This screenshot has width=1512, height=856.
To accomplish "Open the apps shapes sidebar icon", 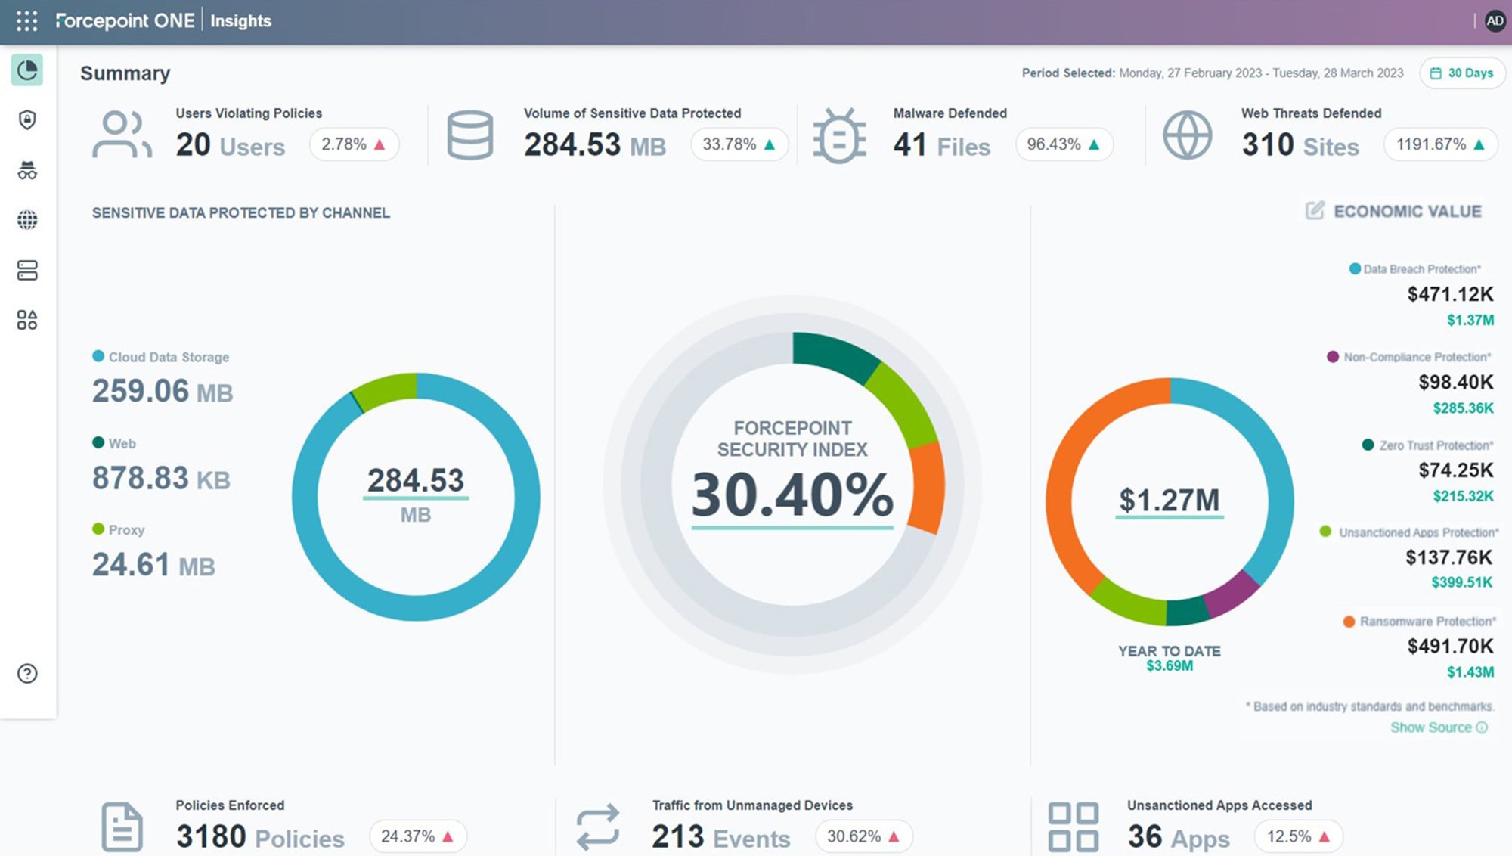I will (x=27, y=320).
